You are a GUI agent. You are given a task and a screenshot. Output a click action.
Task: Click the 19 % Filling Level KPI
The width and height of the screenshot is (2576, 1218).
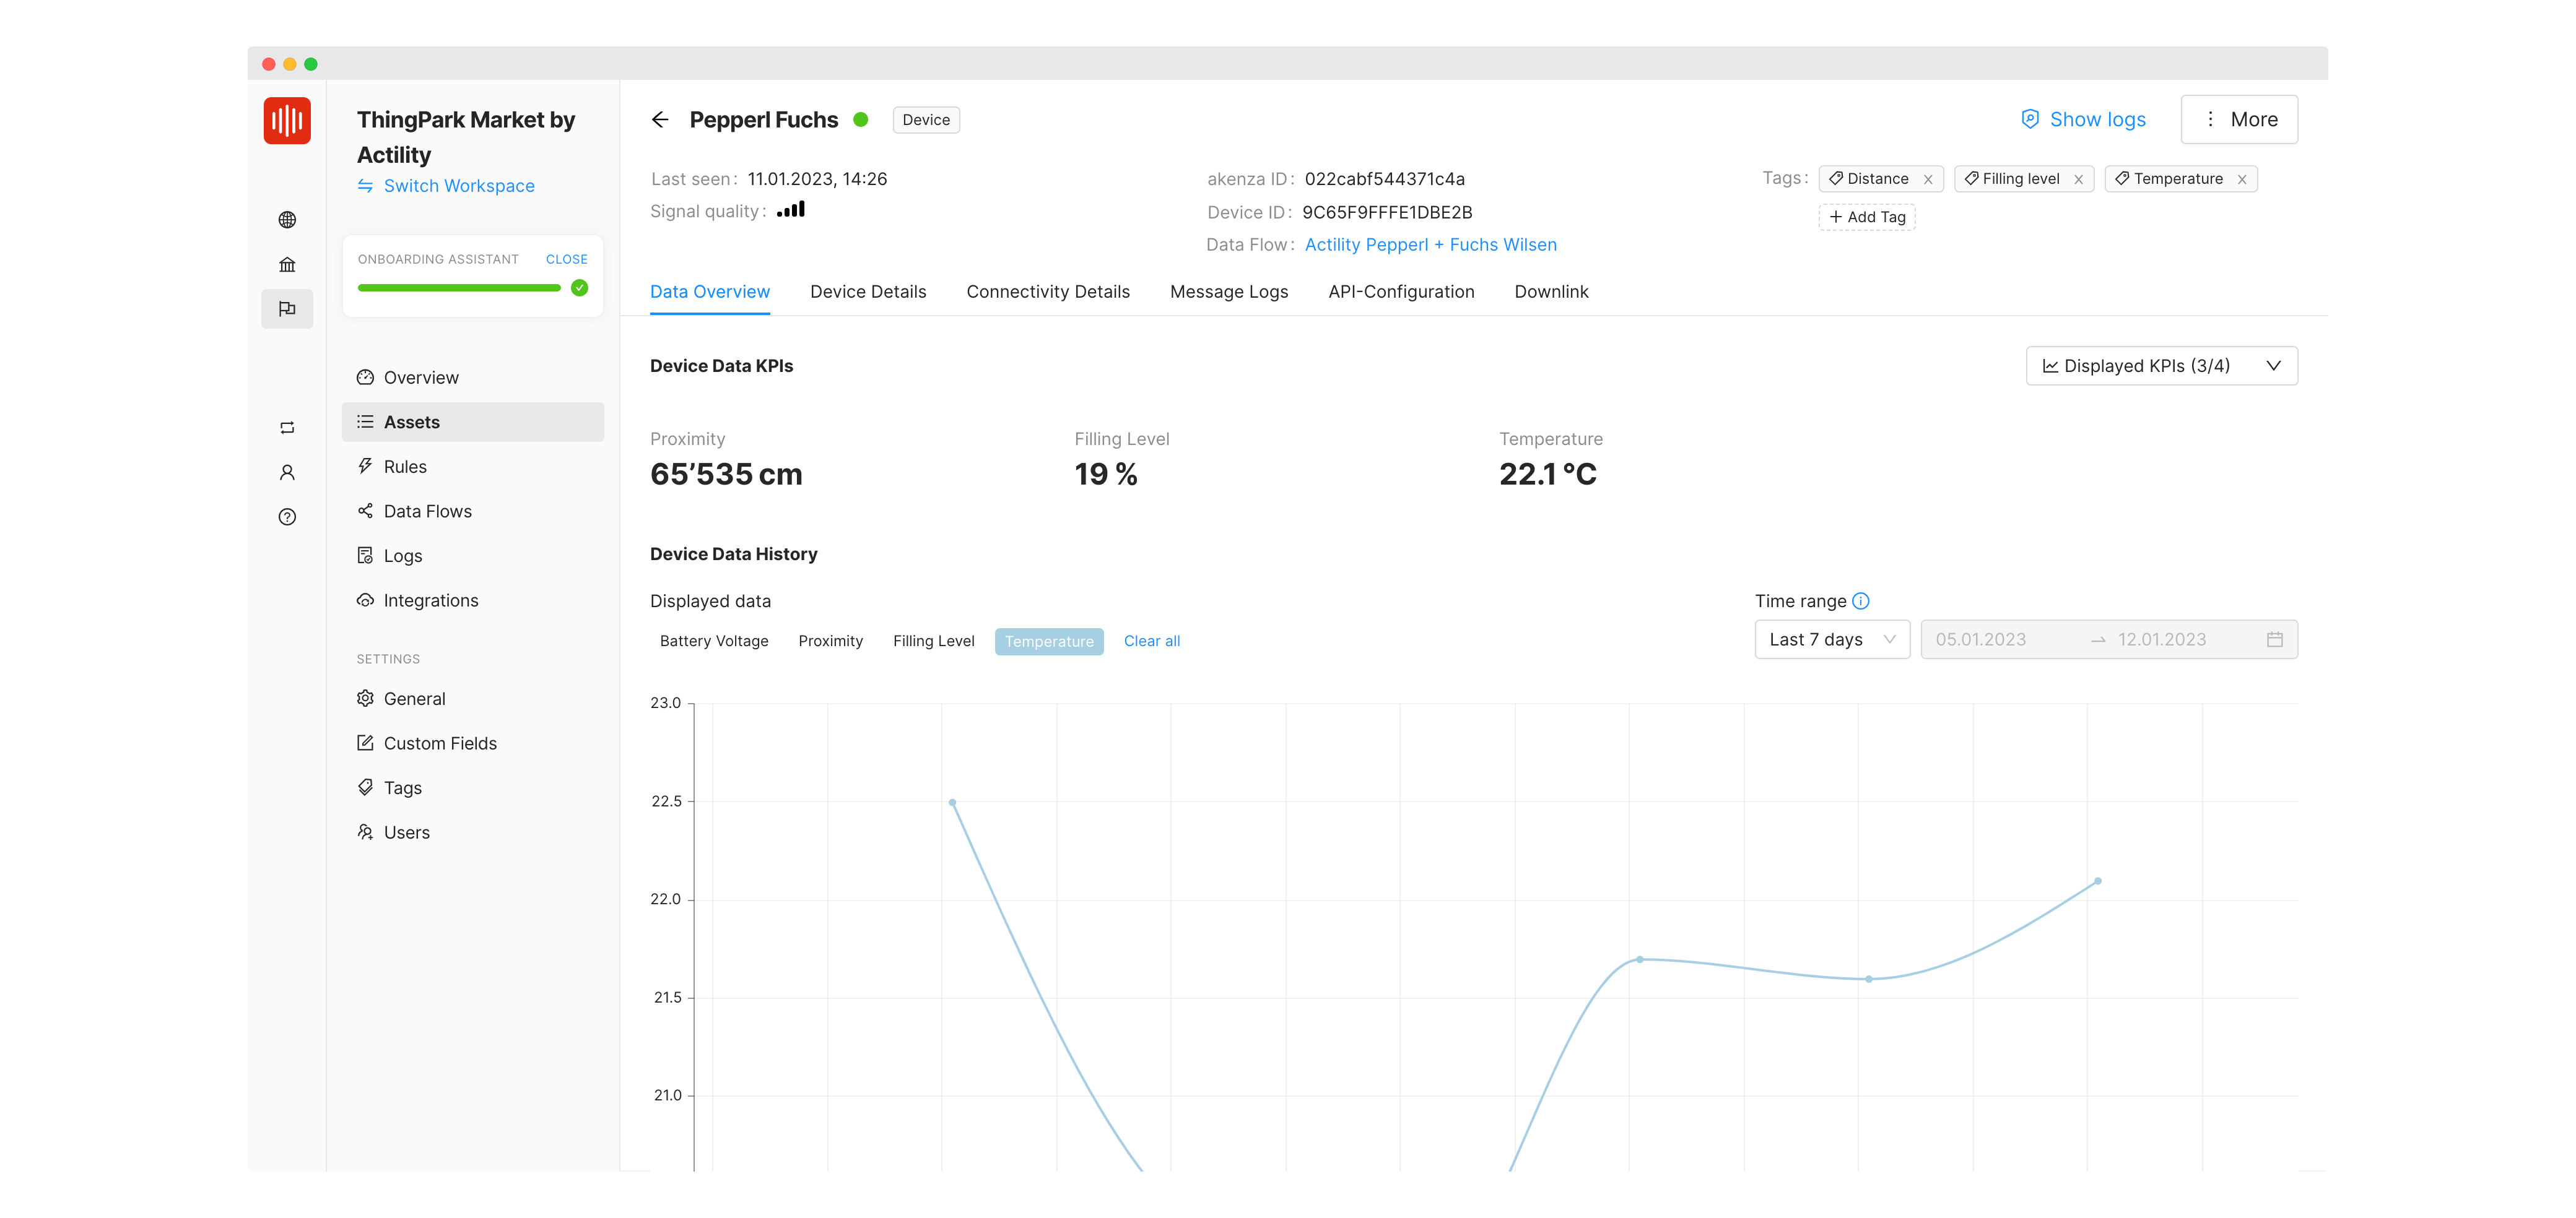click(1105, 475)
